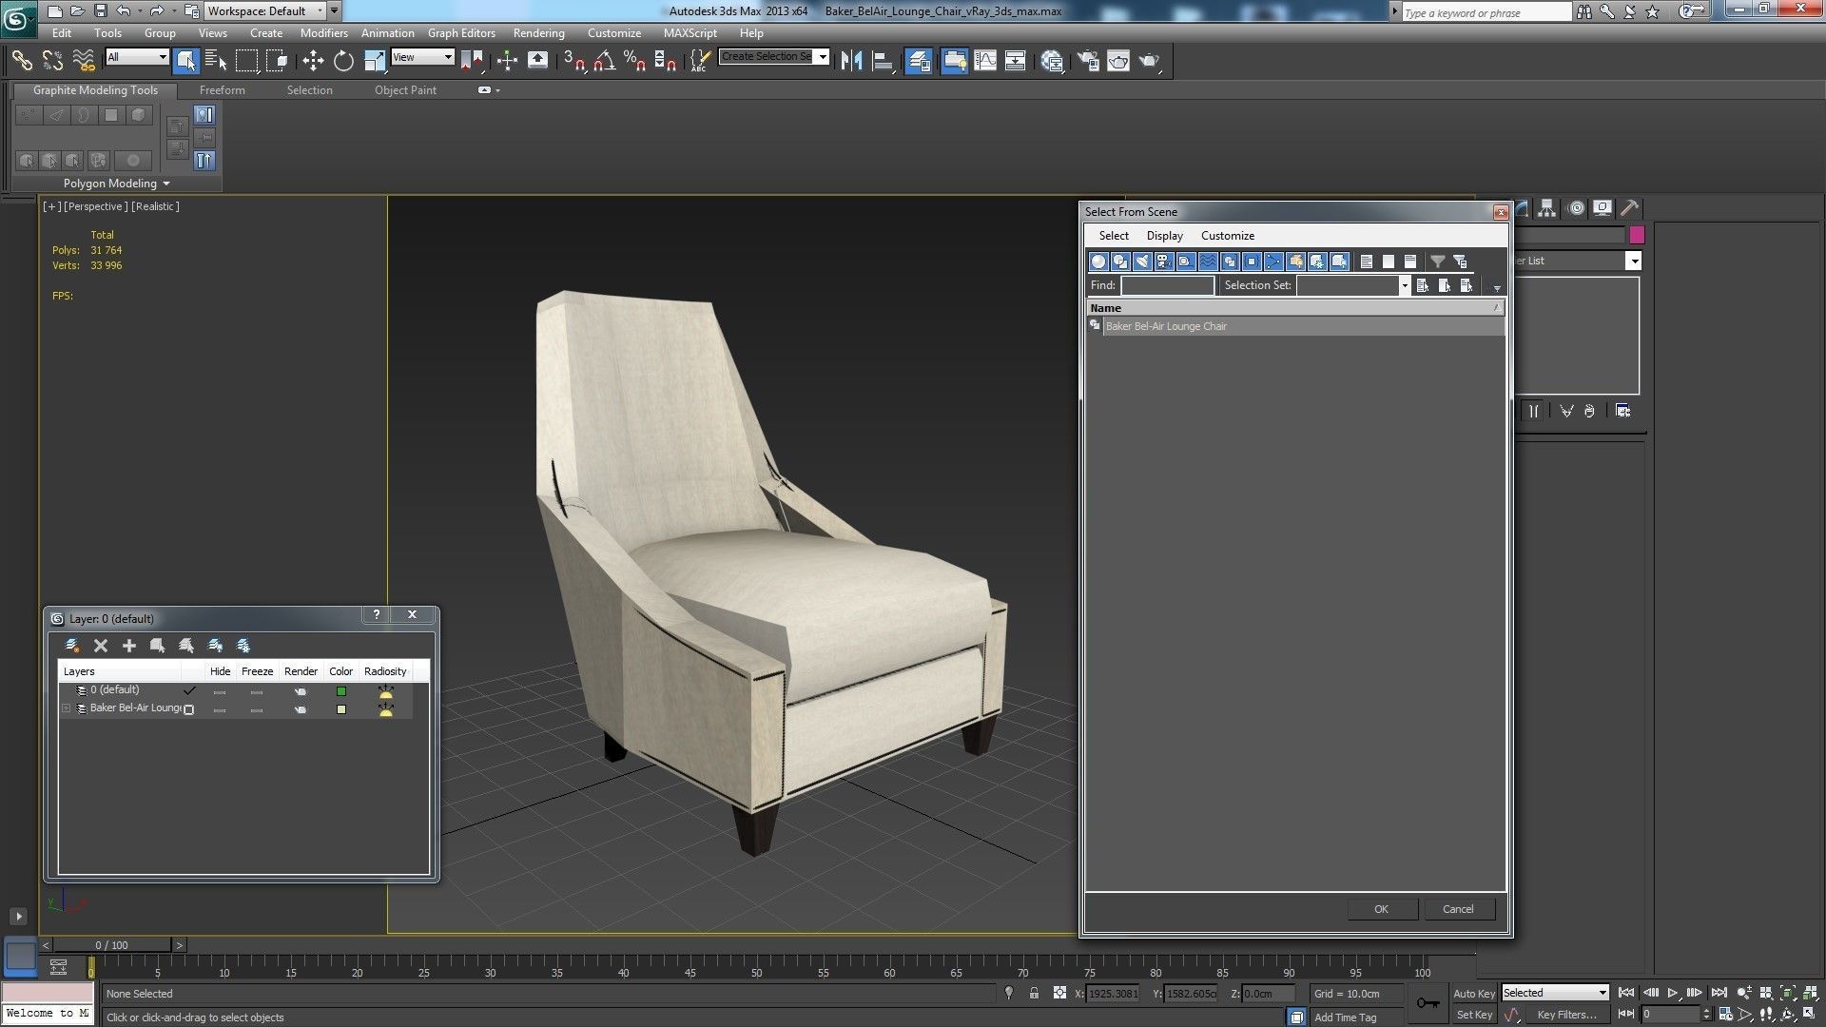The width and height of the screenshot is (1826, 1027).
Task: Open the Material Editor icon
Action: click(x=1052, y=61)
